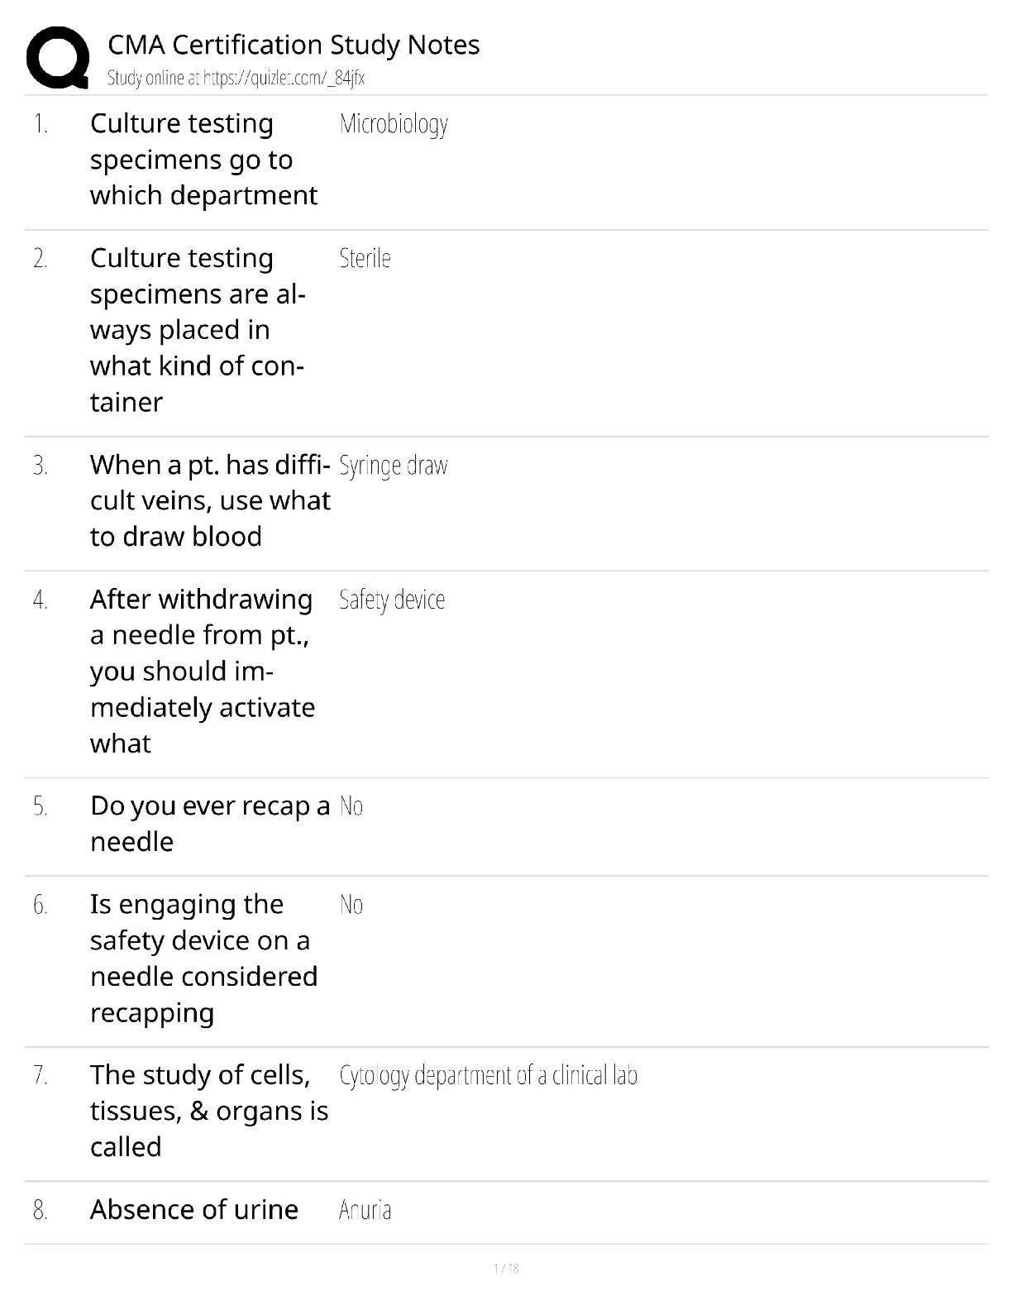Select the Safety device definition

[392, 600]
